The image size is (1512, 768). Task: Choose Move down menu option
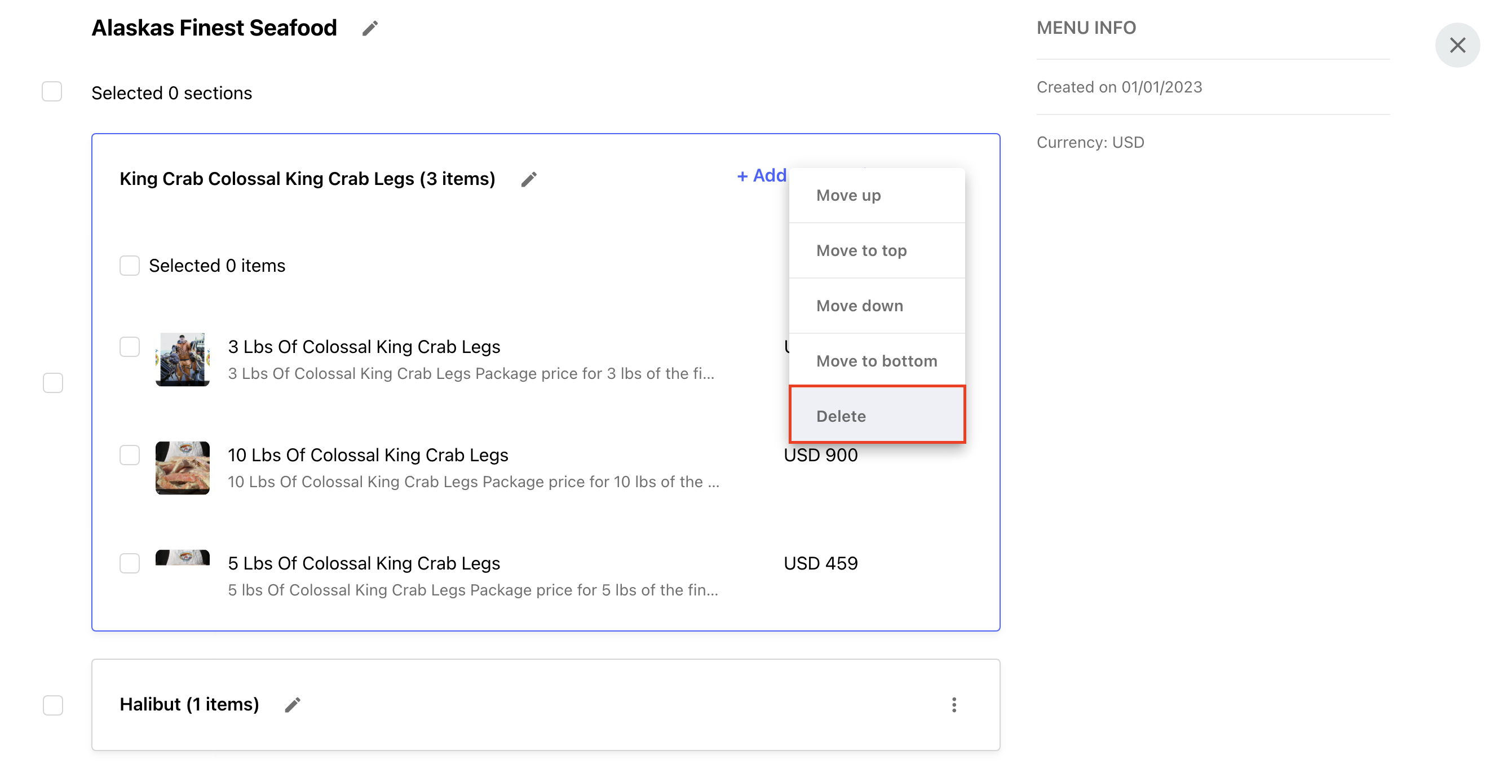pyautogui.click(x=877, y=306)
